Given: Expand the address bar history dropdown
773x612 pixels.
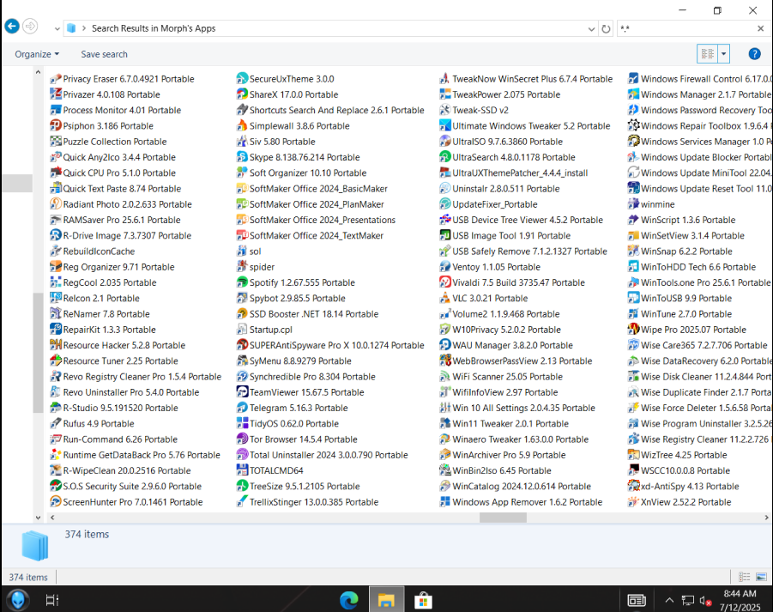Looking at the screenshot, I should pyautogui.click(x=591, y=29).
